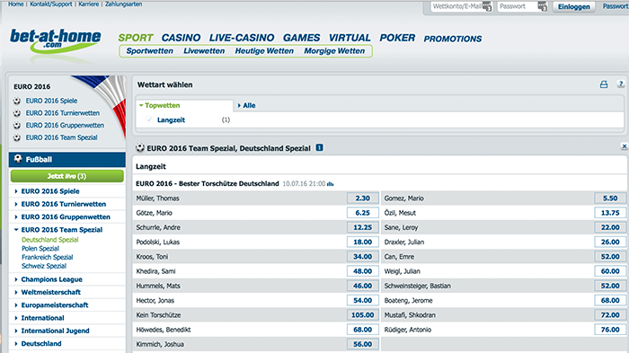This screenshot has height=353, width=629.
Task: Click the soccer ball beside EURO 2016 Gruppenwetten
Action: 17,125
